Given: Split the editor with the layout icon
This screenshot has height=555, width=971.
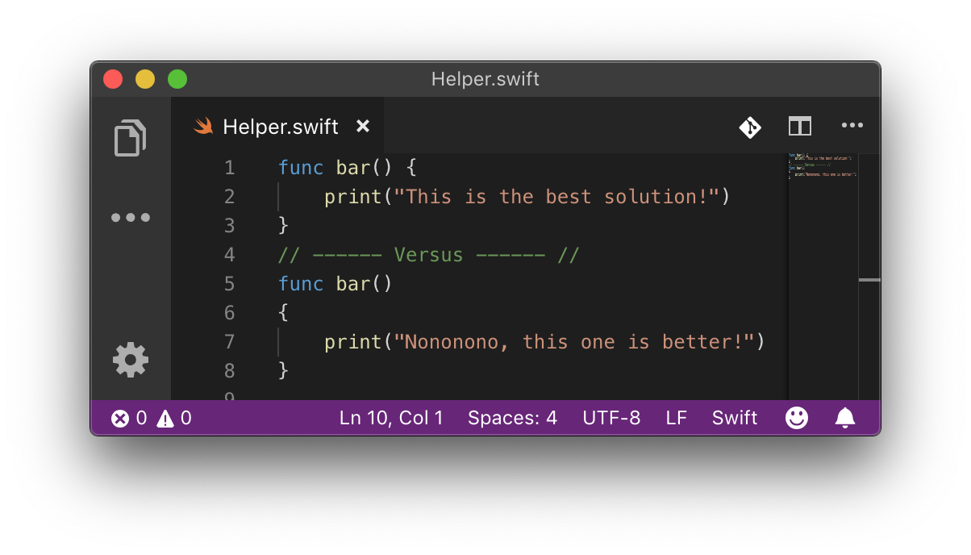Looking at the screenshot, I should (x=800, y=126).
